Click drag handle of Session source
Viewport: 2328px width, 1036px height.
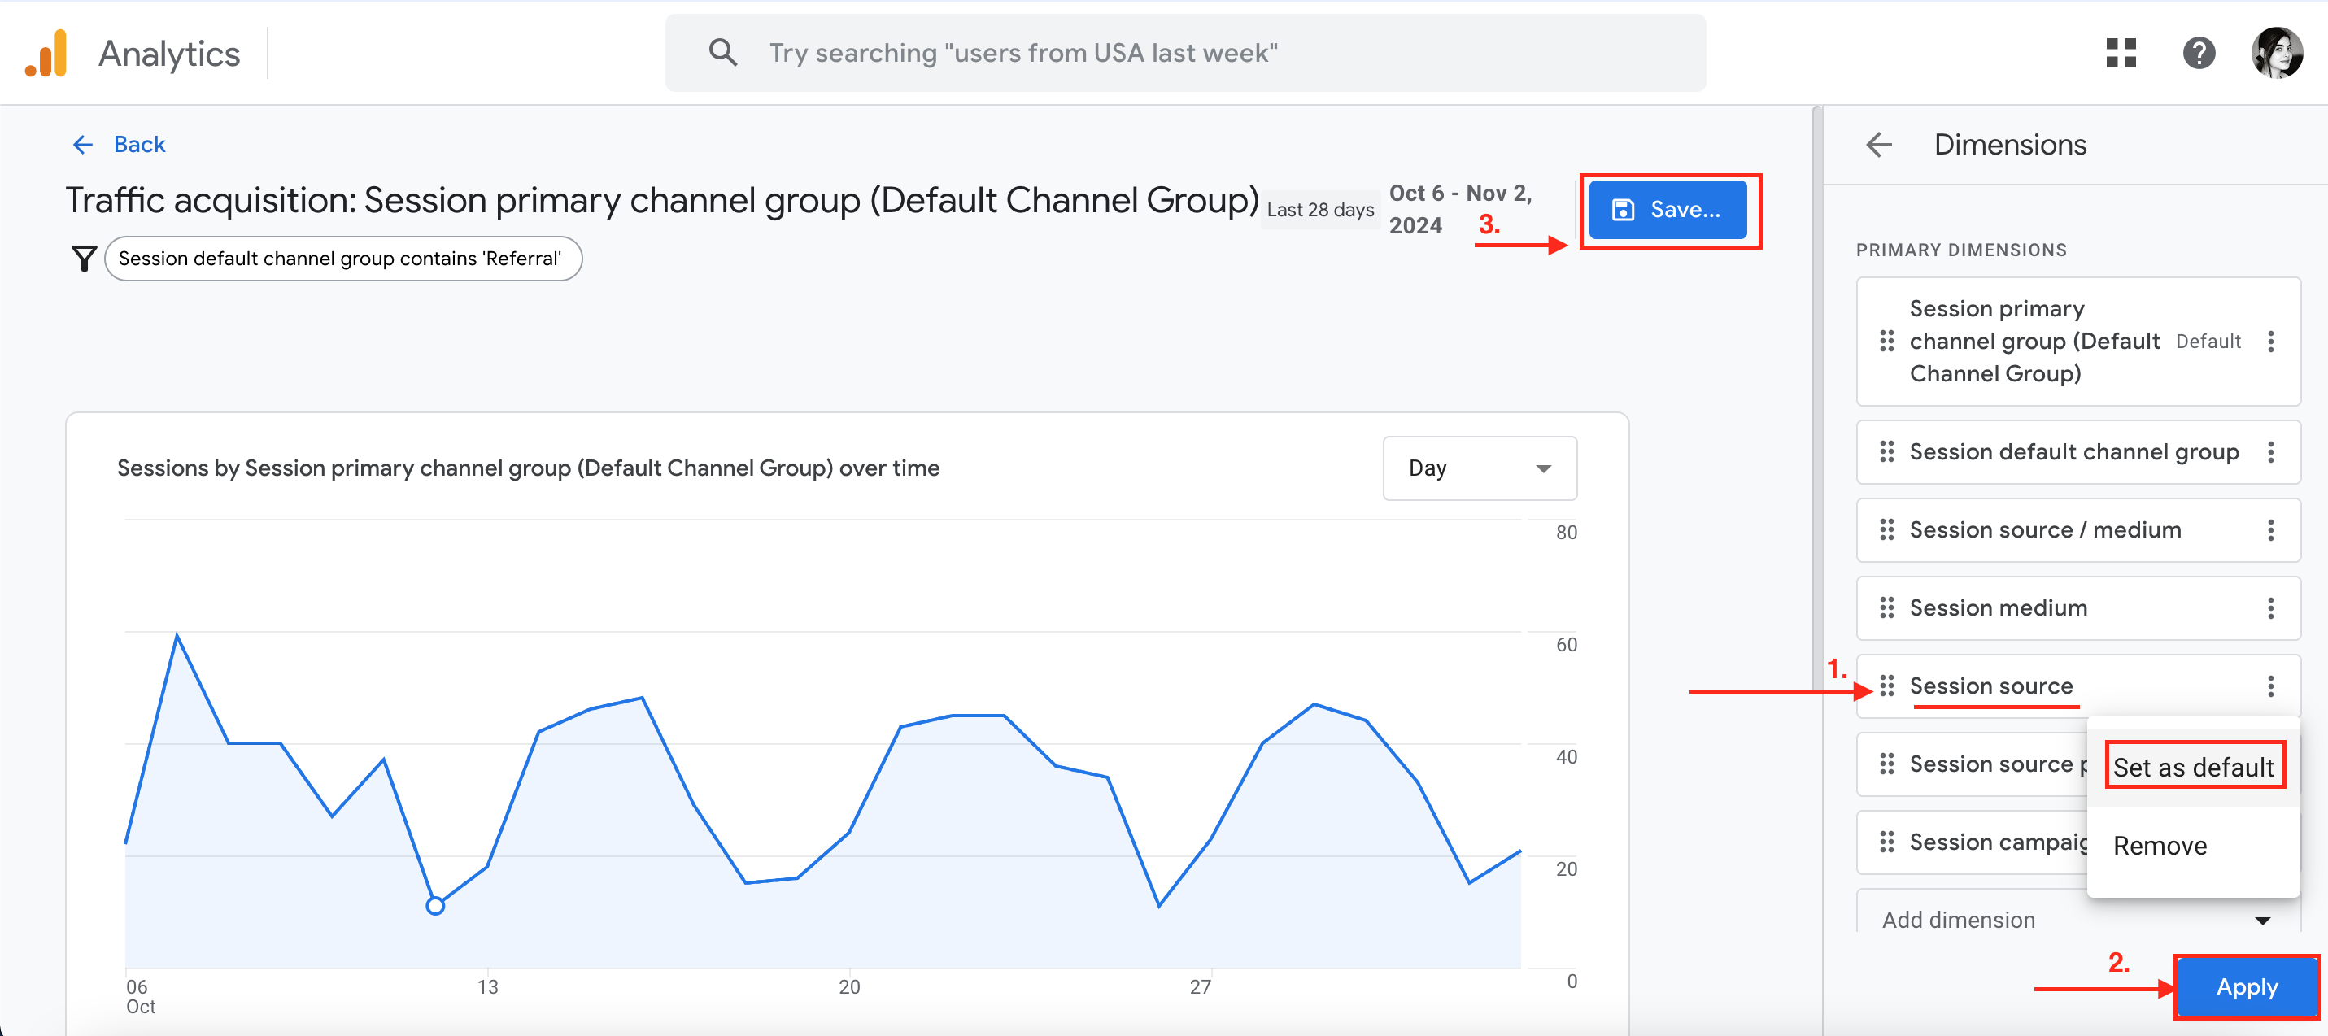point(1886,686)
